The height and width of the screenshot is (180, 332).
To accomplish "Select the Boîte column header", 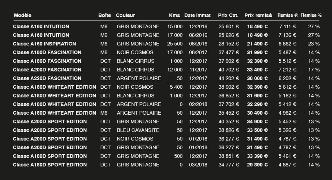I will 104,16.
